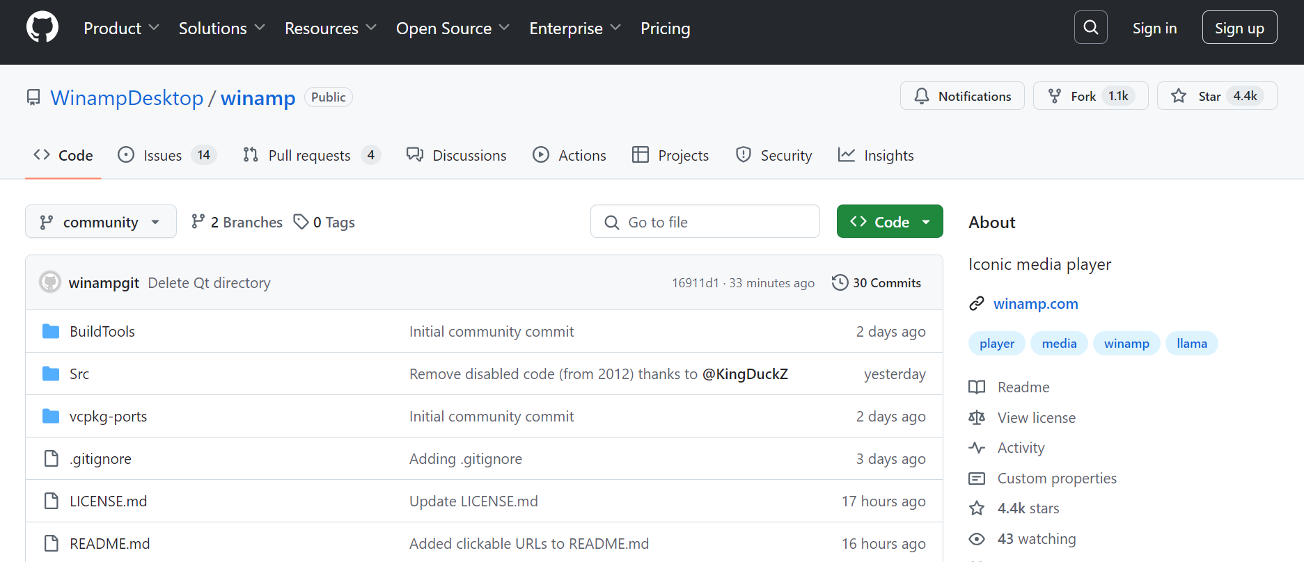Open the Adding .gitignore commit message
Image resolution: width=1304 pixels, height=562 pixels.
click(466, 458)
